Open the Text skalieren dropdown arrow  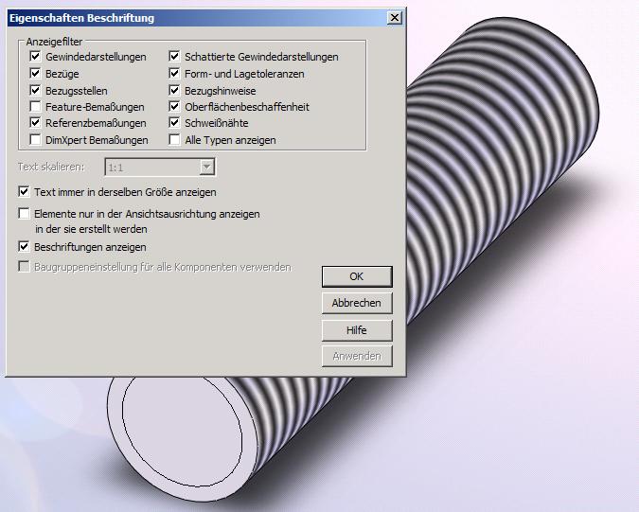pyautogui.click(x=207, y=167)
